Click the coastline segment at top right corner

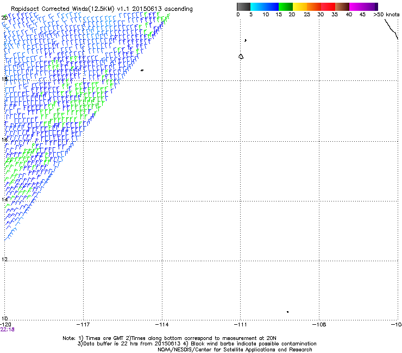coord(391,29)
